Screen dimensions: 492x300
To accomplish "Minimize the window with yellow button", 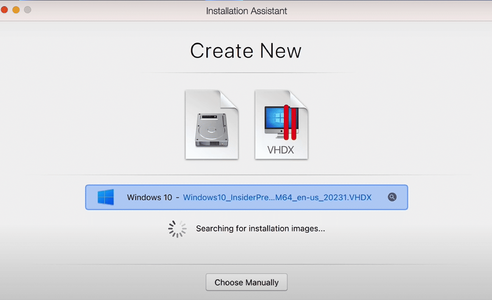I will tap(16, 10).
